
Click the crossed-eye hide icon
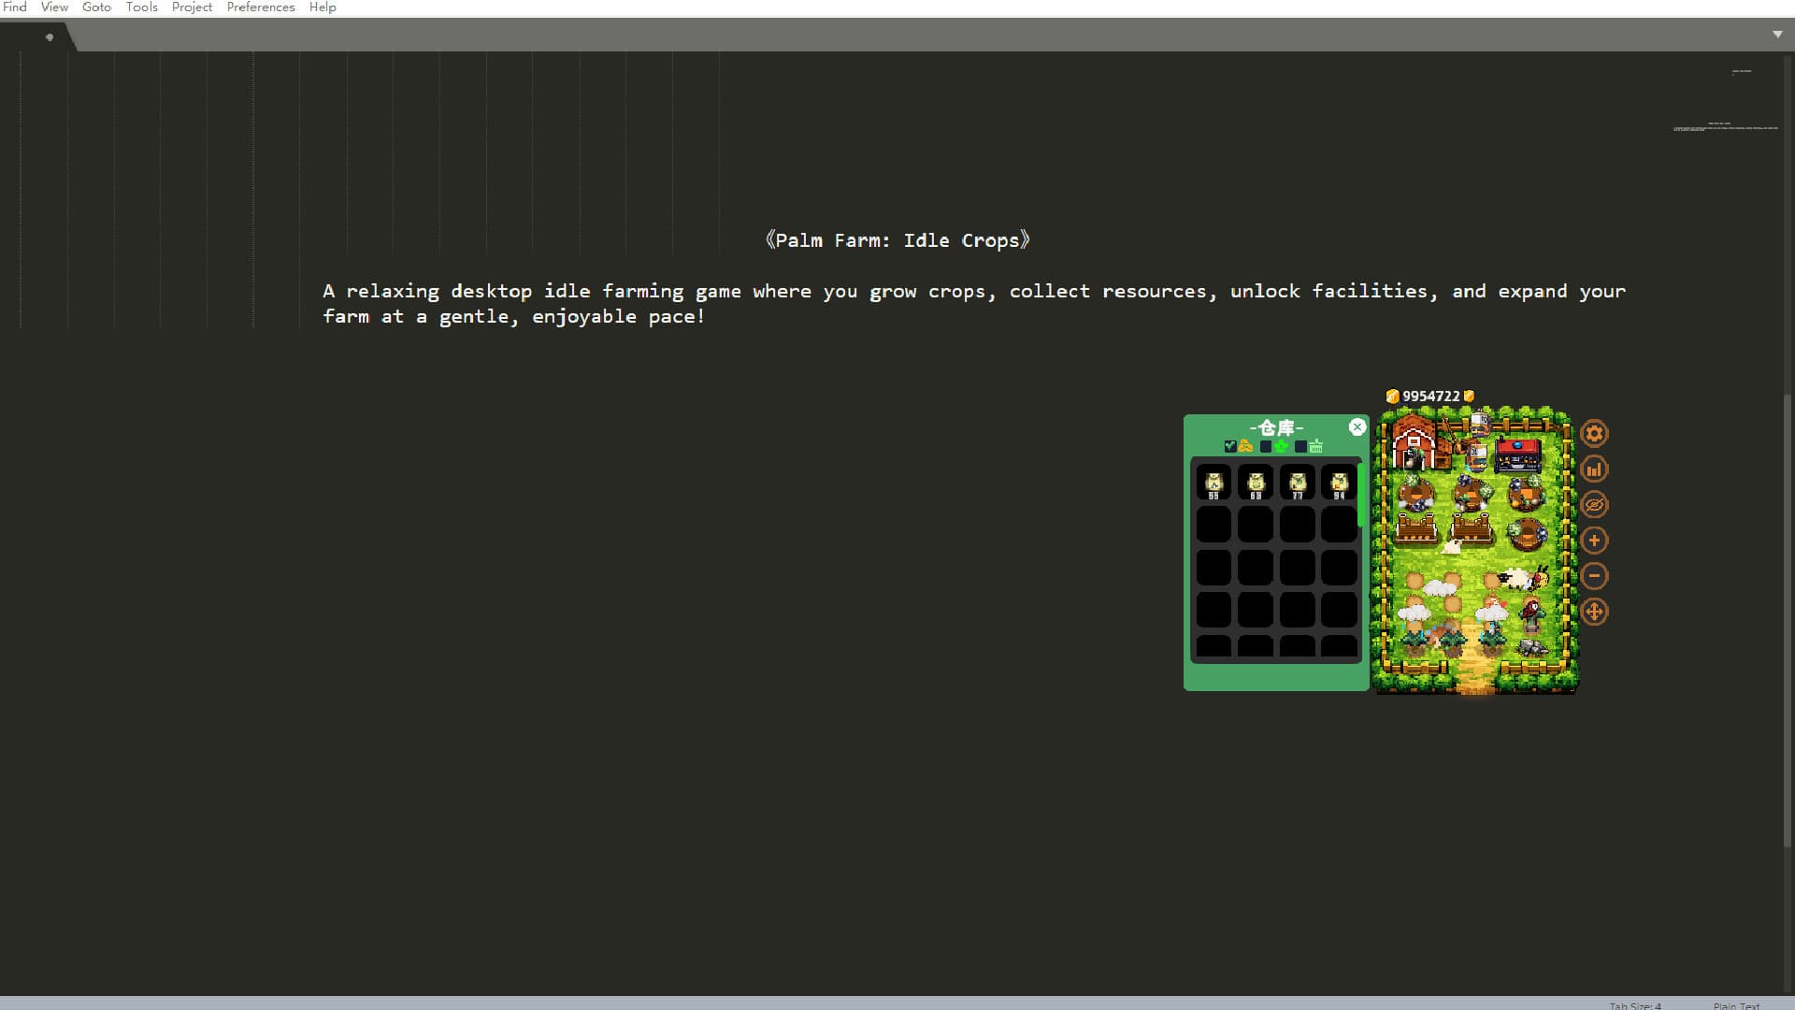[x=1594, y=504]
